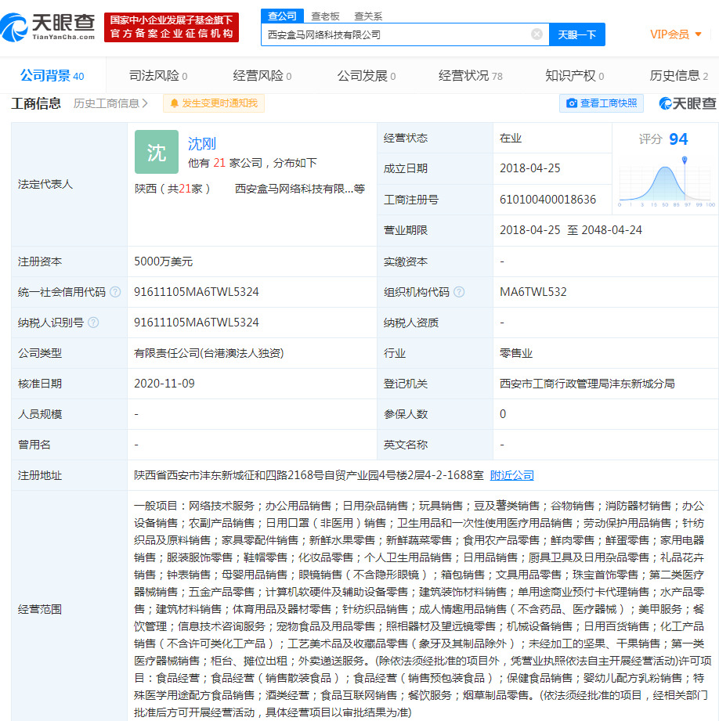Click 发生变更时通知我 button
The image size is (719, 721).
(214, 103)
